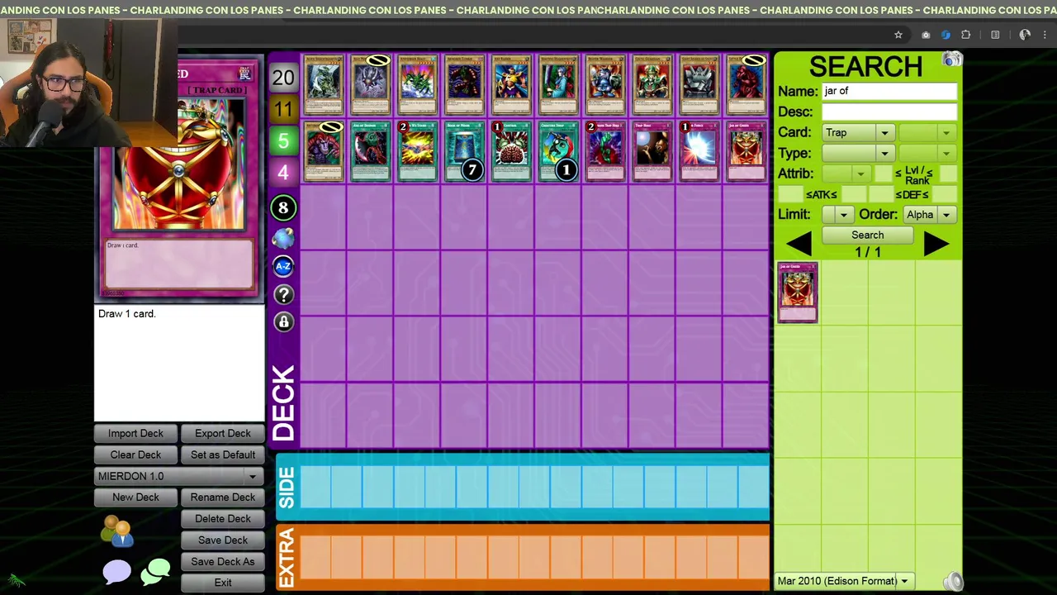Pick Jar of Greed from search results
The width and height of the screenshot is (1057, 595).
[798, 293]
